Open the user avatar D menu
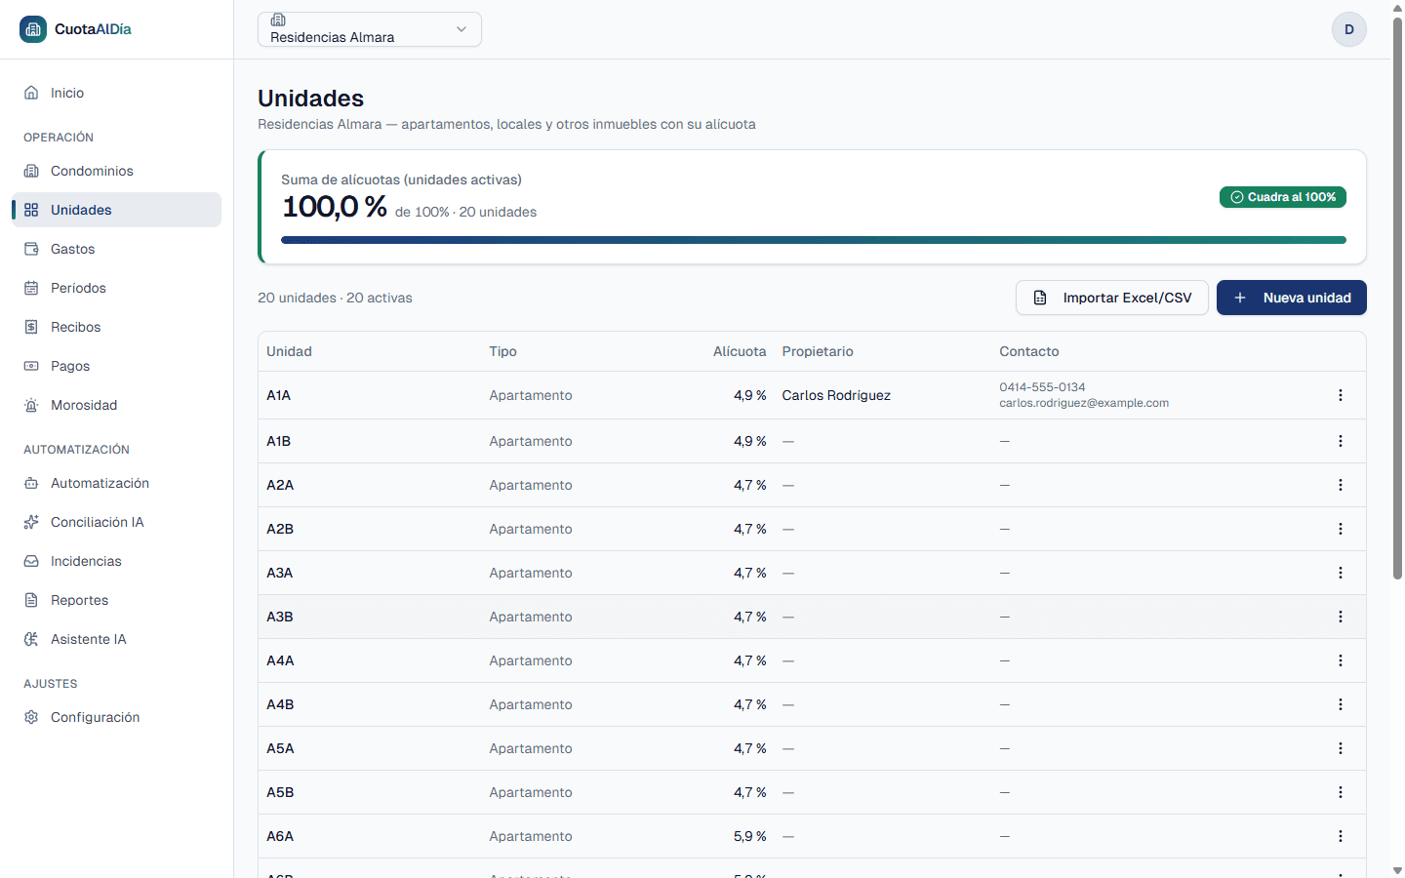Image resolution: width=1405 pixels, height=878 pixels. (1349, 29)
